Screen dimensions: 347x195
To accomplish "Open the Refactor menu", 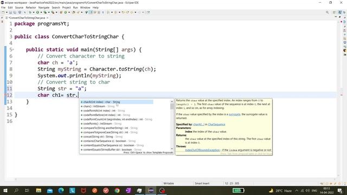I will (x=31, y=8).
